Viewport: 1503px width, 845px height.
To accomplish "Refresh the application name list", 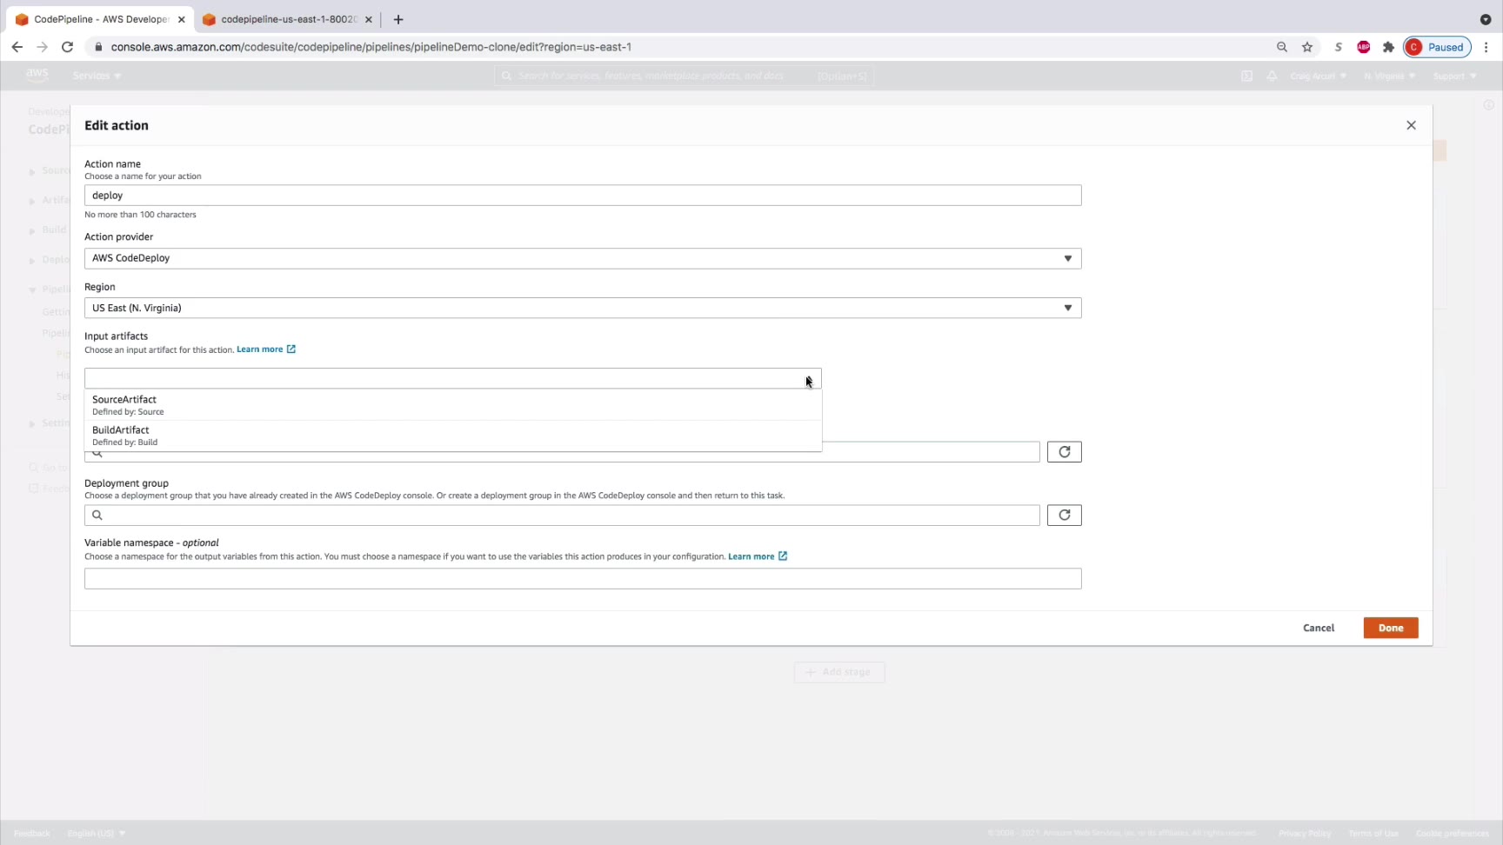I will coord(1064,452).
